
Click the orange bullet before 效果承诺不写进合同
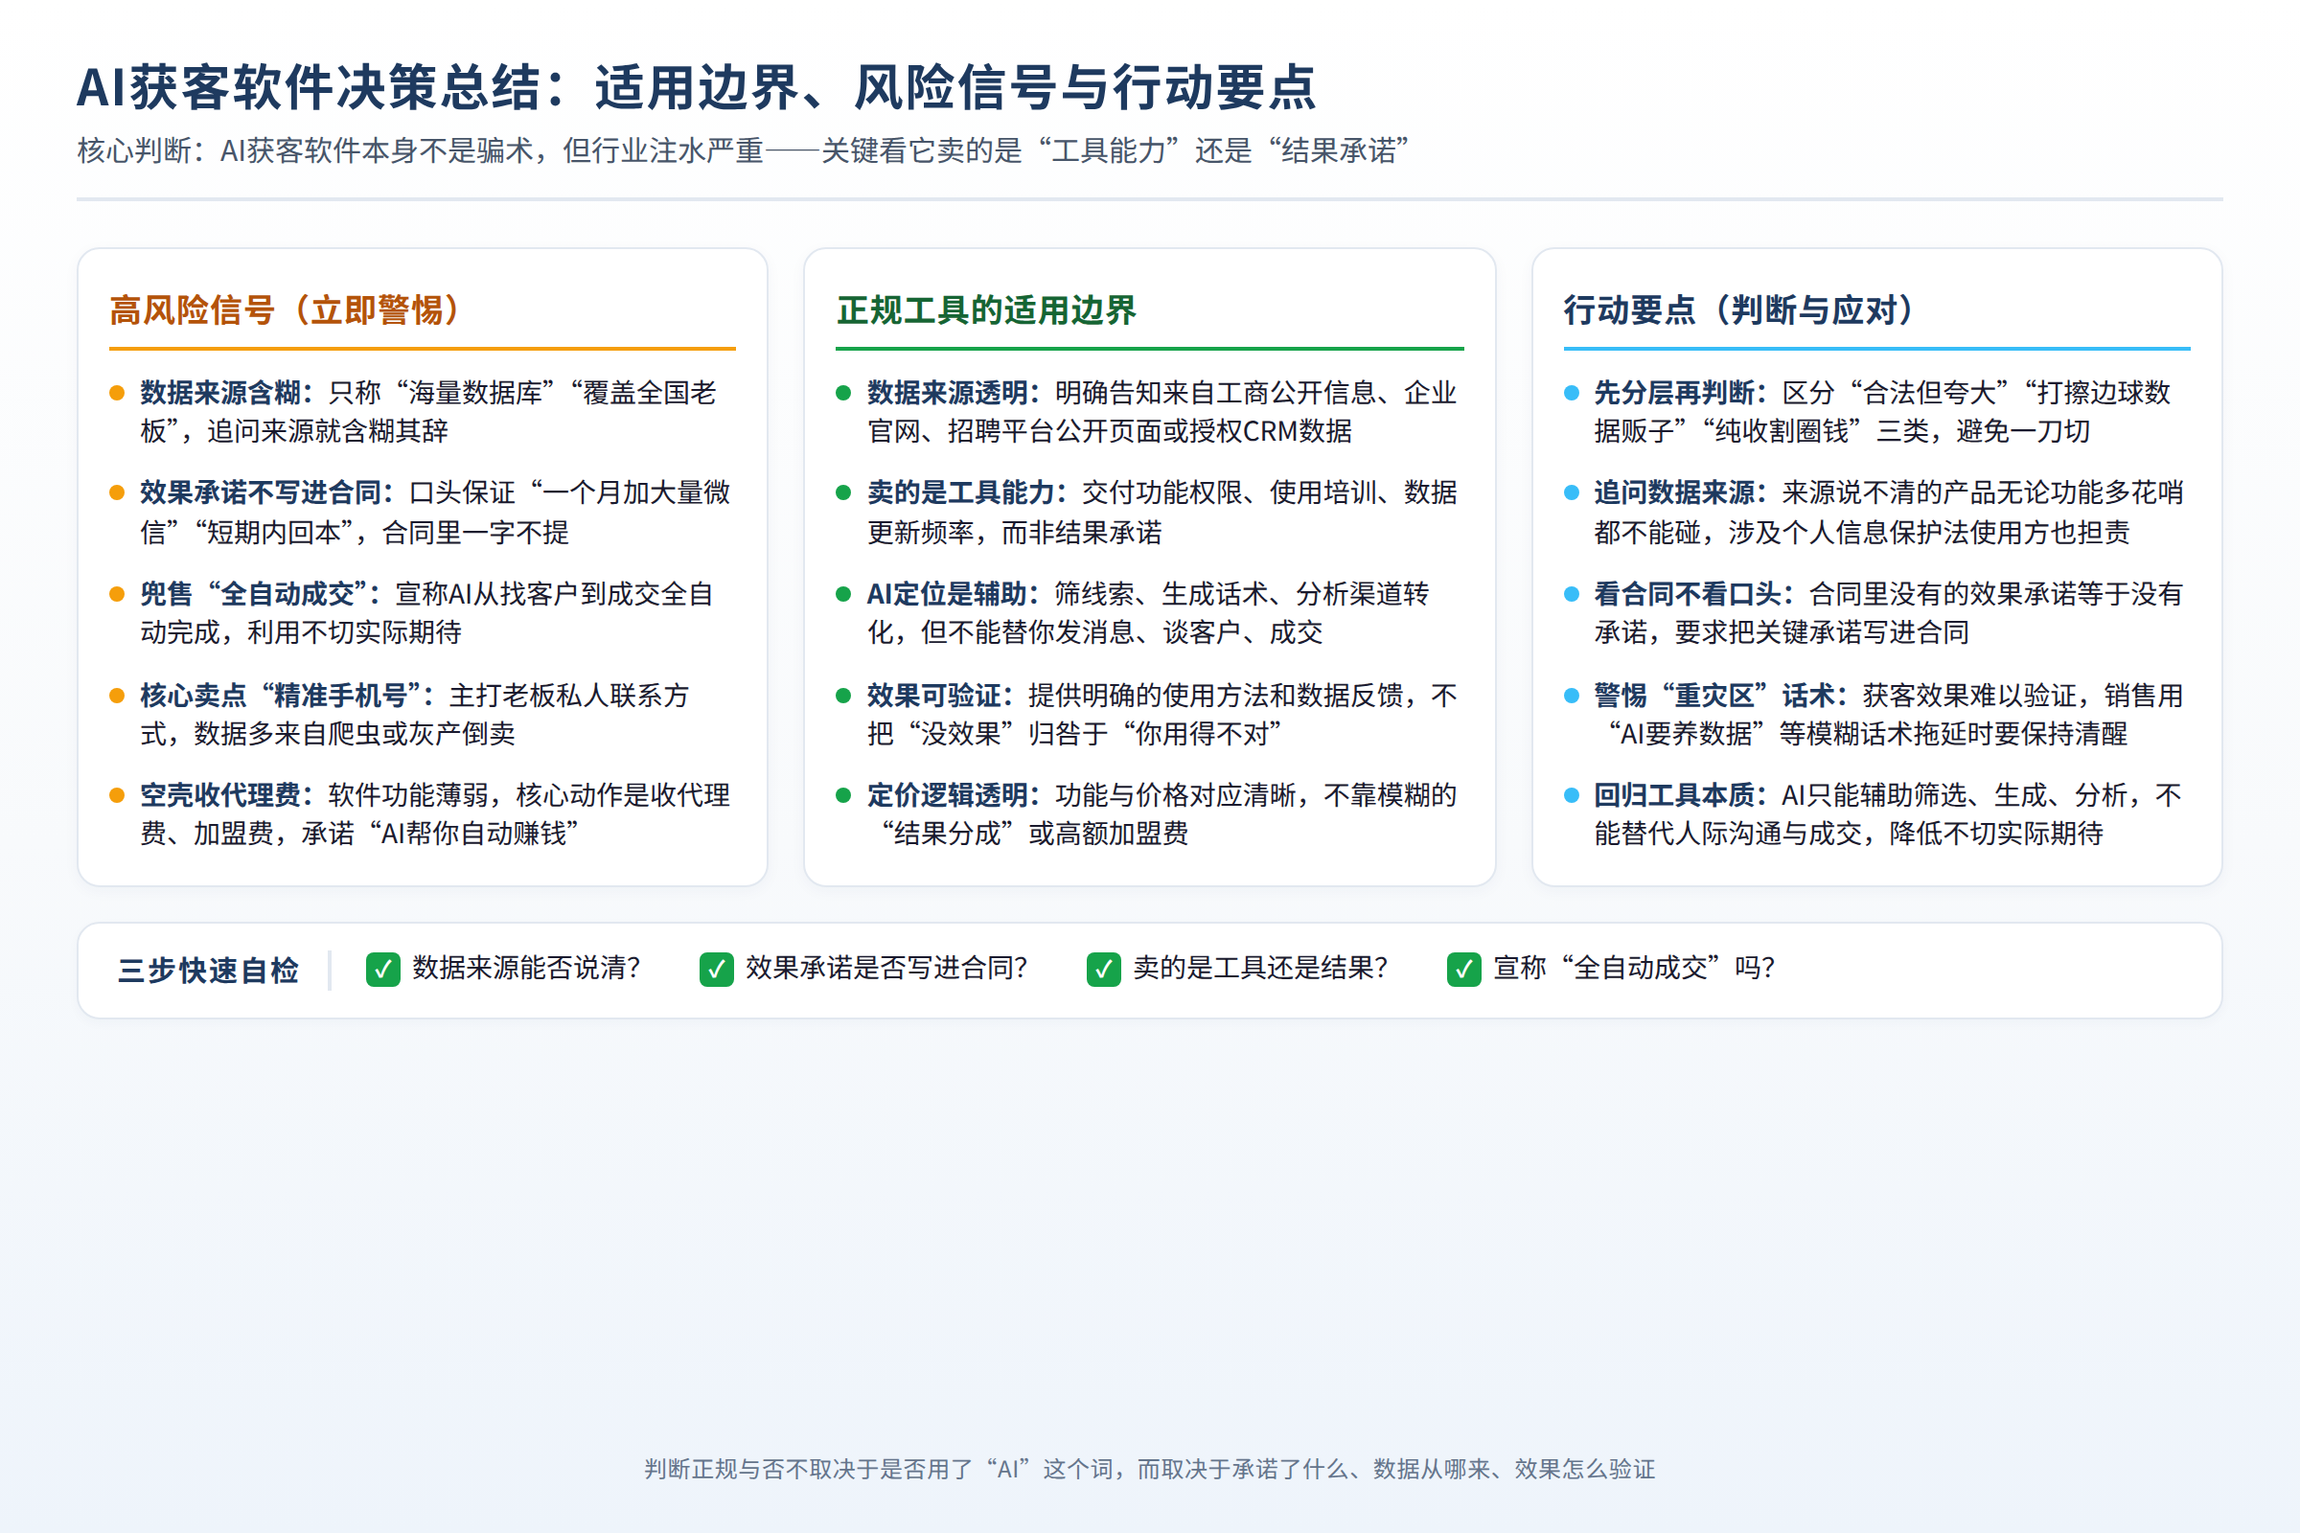click(116, 492)
